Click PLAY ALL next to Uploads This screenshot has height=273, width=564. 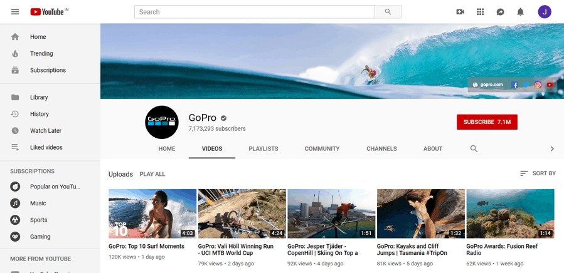(x=152, y=174)
